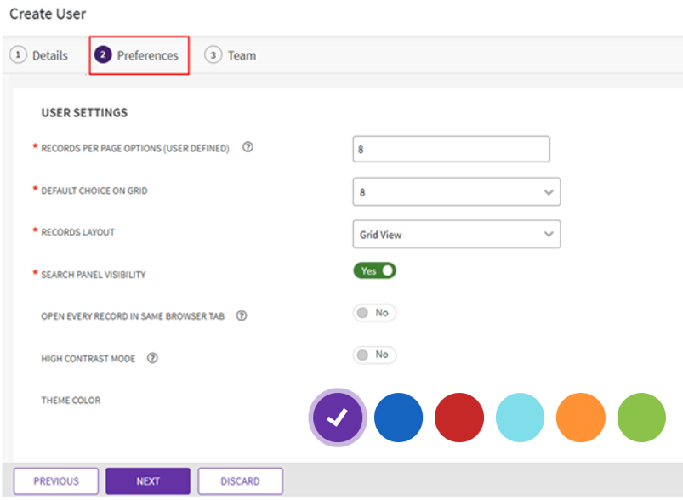Click the Next button
This screenshot has height=500, width=683.
coord(148,481)
